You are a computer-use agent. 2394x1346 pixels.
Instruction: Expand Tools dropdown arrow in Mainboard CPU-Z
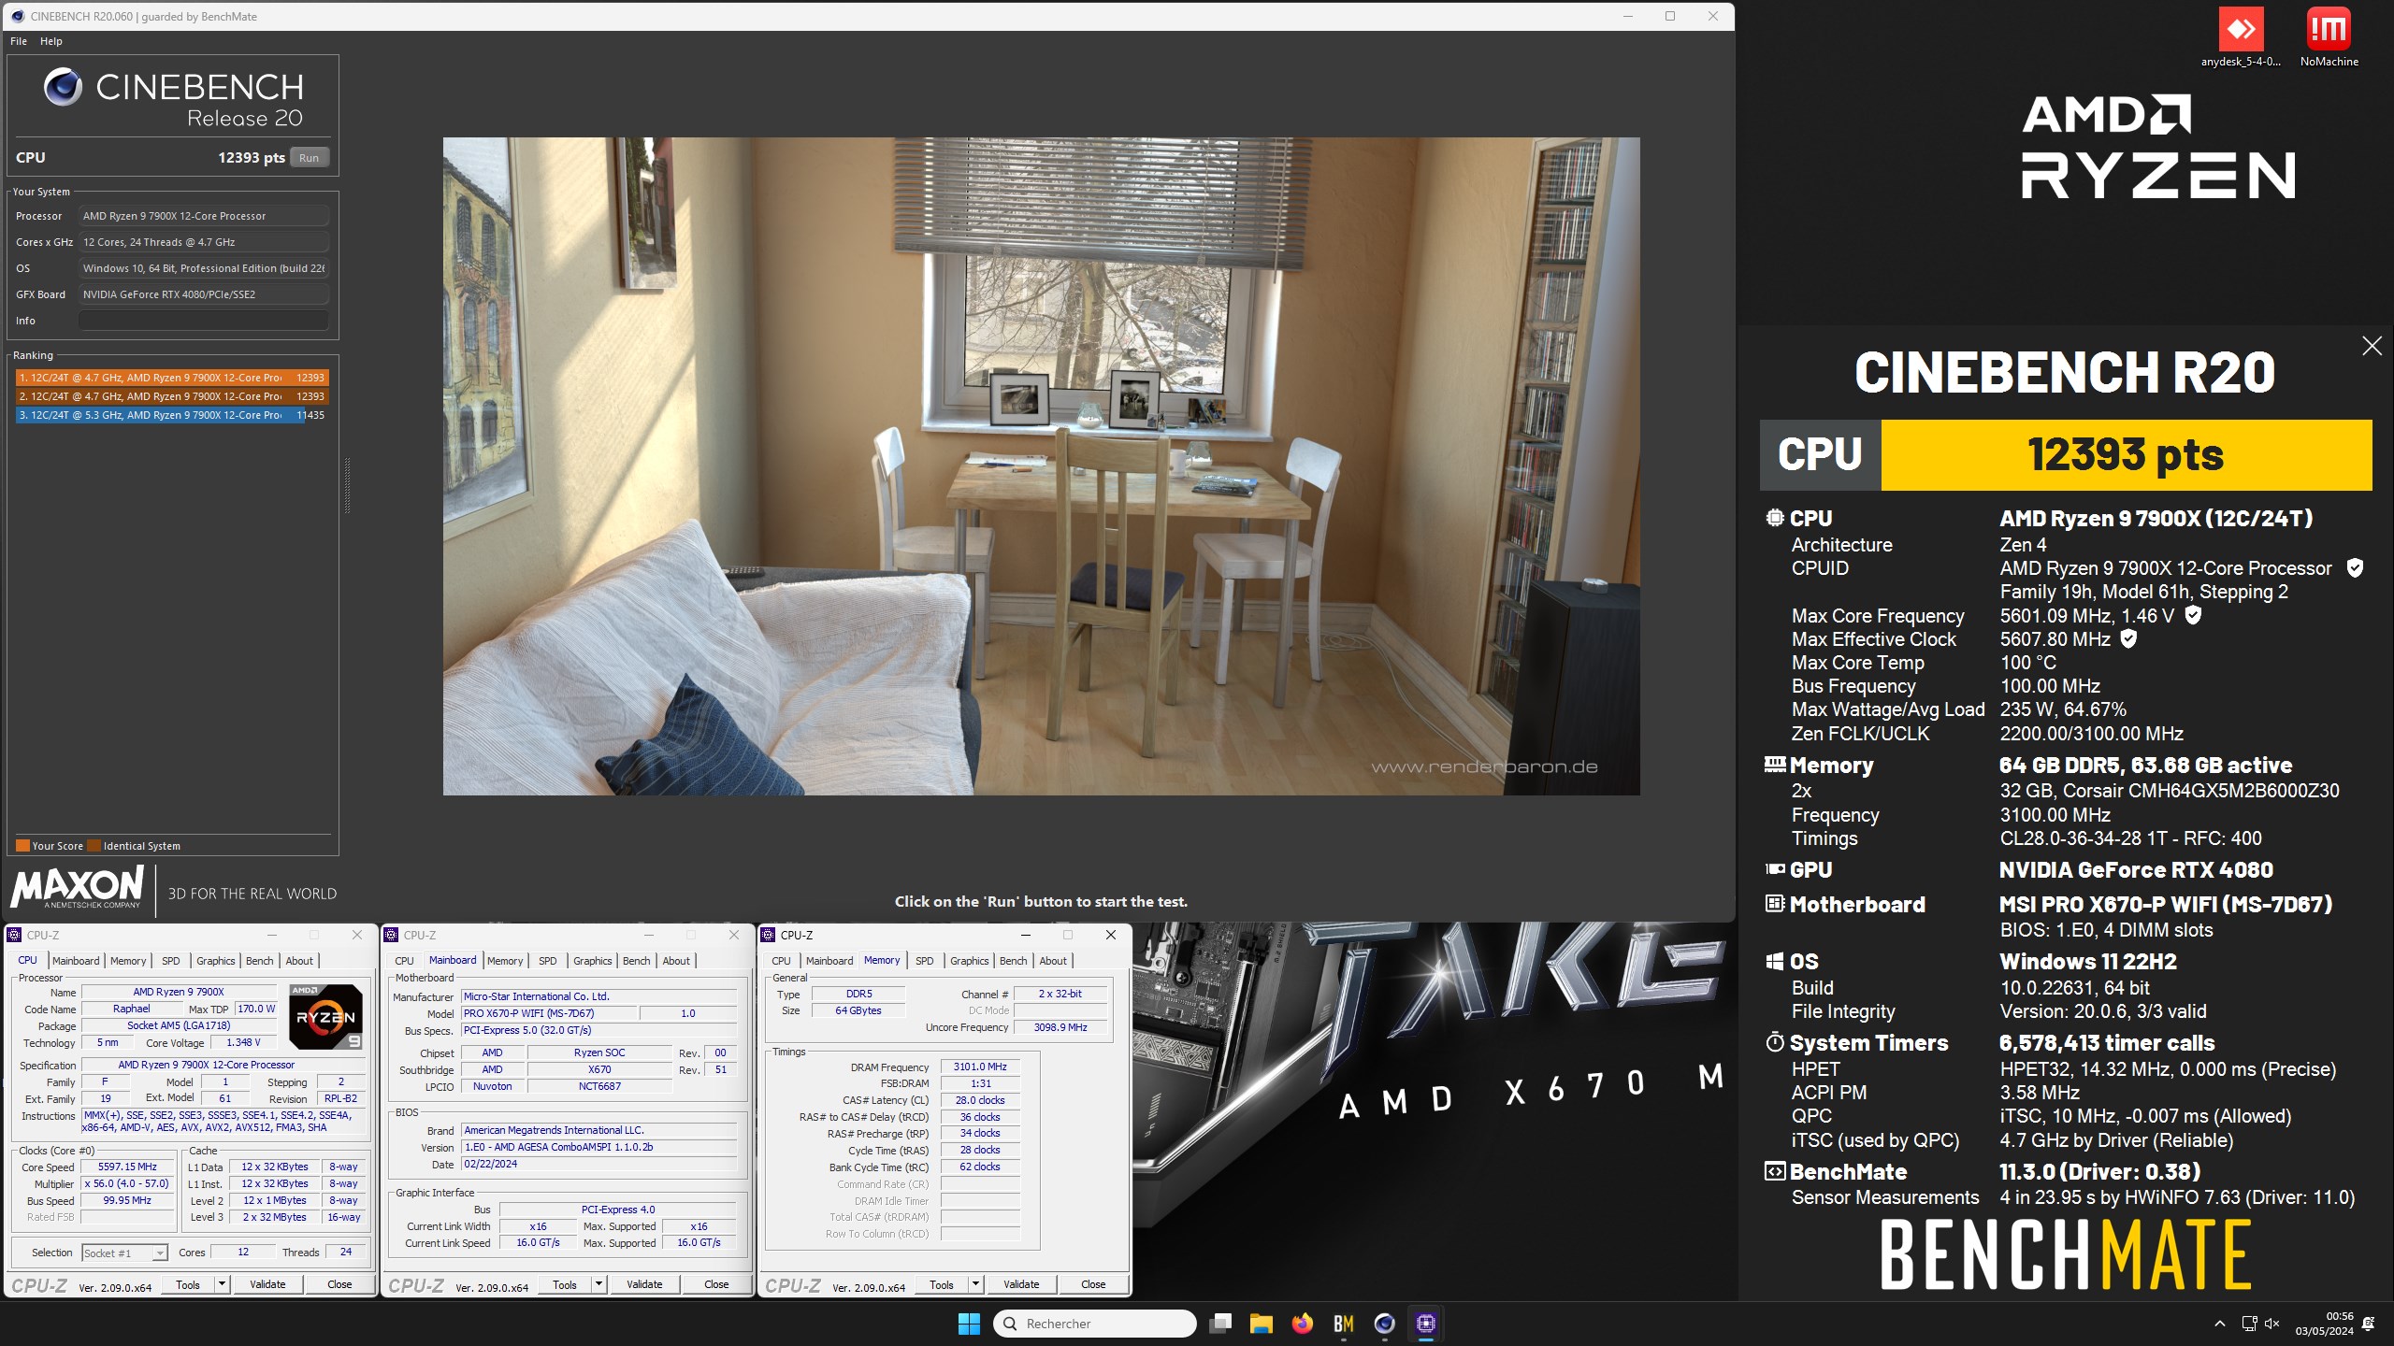[x=599, y=1284]
